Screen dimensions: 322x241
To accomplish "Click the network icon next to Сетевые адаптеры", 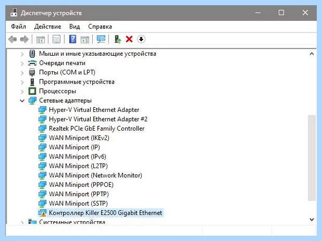I will (32, 101).
